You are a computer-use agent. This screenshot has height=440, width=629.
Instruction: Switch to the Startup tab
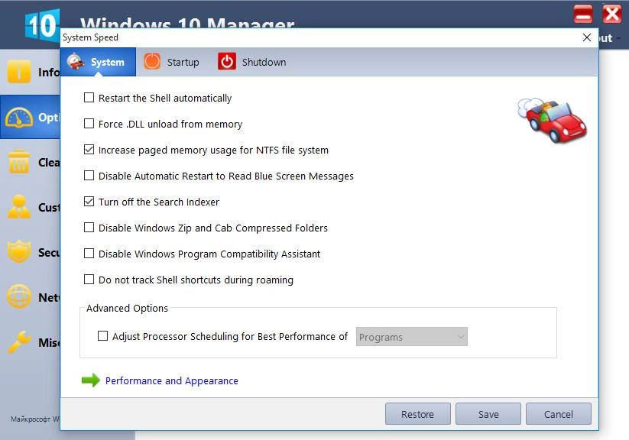pos(172,62)
